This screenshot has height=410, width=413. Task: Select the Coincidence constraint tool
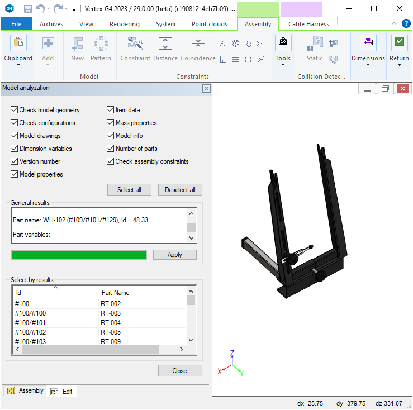(198, 45)
